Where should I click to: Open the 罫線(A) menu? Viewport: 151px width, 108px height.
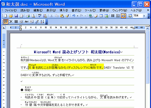click(x=104, y=10)
